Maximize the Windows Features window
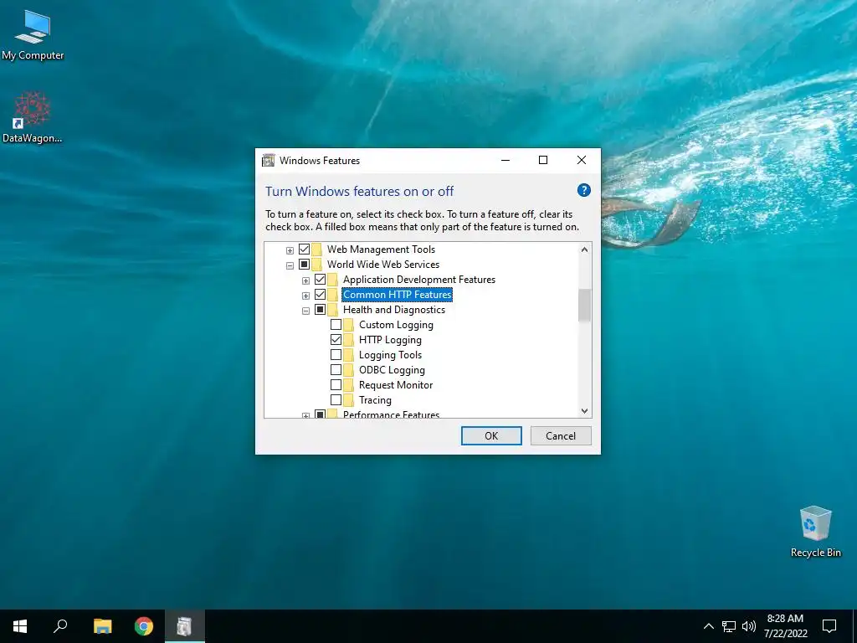 [543, 160]
